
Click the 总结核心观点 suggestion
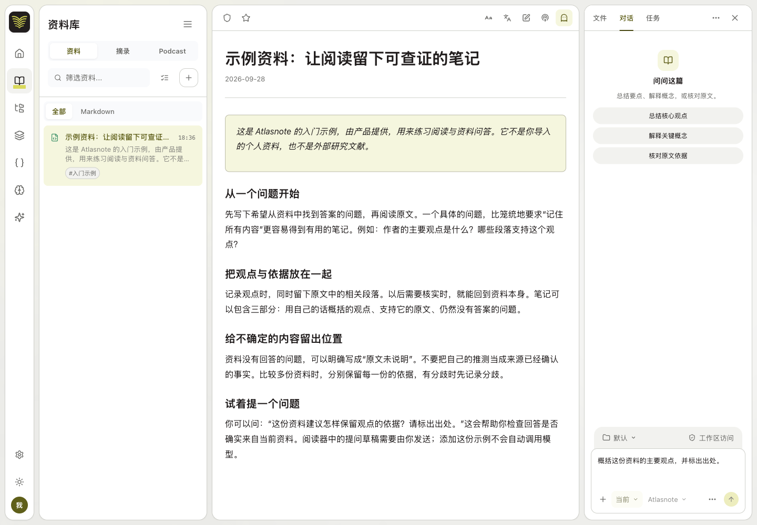[x=668, y=116]
